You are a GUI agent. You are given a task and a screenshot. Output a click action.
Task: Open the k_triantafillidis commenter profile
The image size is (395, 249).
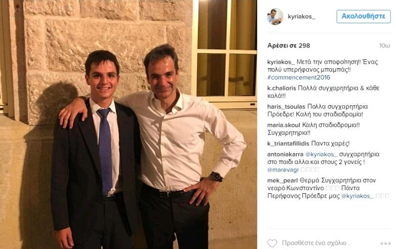click(x=288, y=144)
